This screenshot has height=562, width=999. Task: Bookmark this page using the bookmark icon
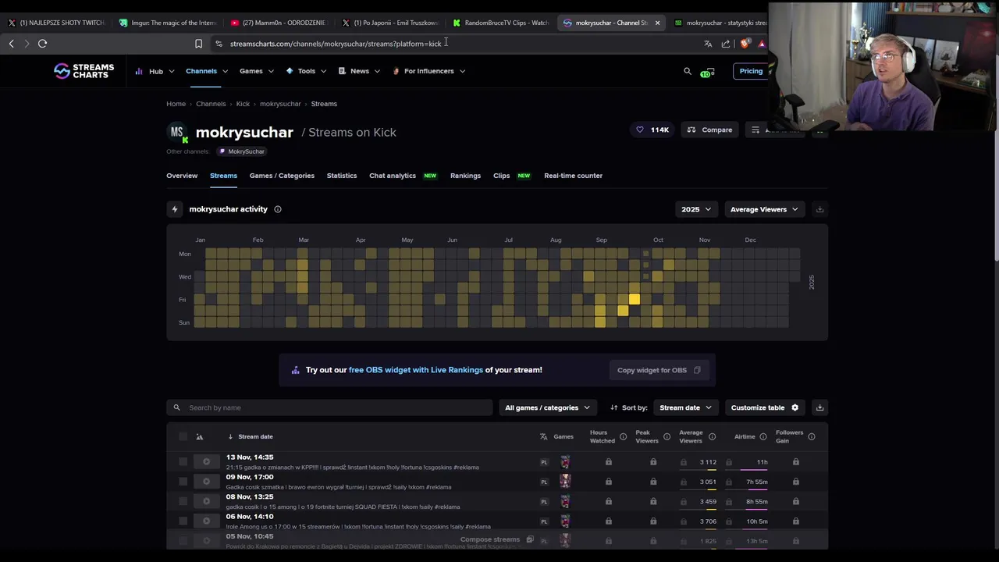click(x=198, y=44)
